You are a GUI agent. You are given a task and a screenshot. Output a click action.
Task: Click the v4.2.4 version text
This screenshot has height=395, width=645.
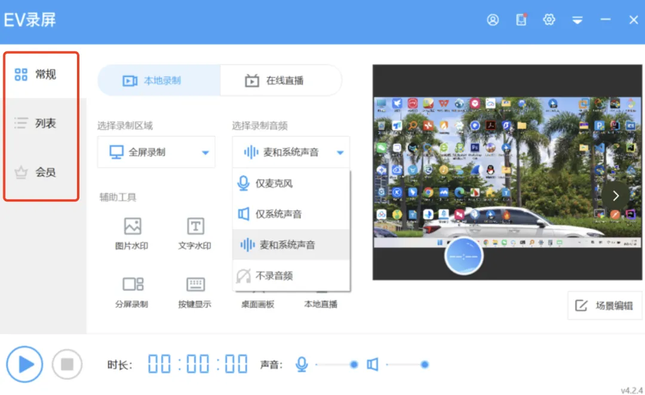pyautogui.click(x=631, y=390)
